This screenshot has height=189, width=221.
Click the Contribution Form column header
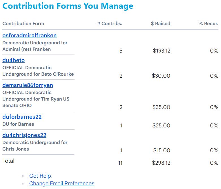pos(23,23)
